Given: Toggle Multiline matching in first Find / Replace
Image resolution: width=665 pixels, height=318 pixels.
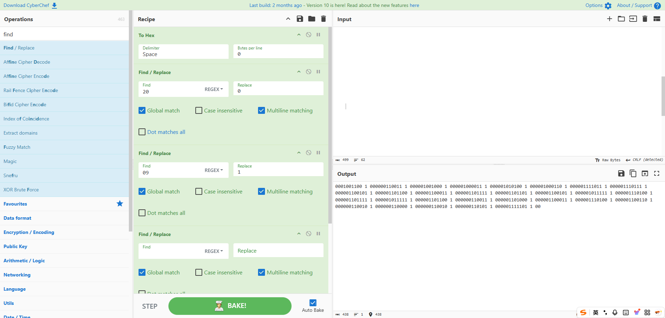Looking at the screenshot, I should [261, 111].
